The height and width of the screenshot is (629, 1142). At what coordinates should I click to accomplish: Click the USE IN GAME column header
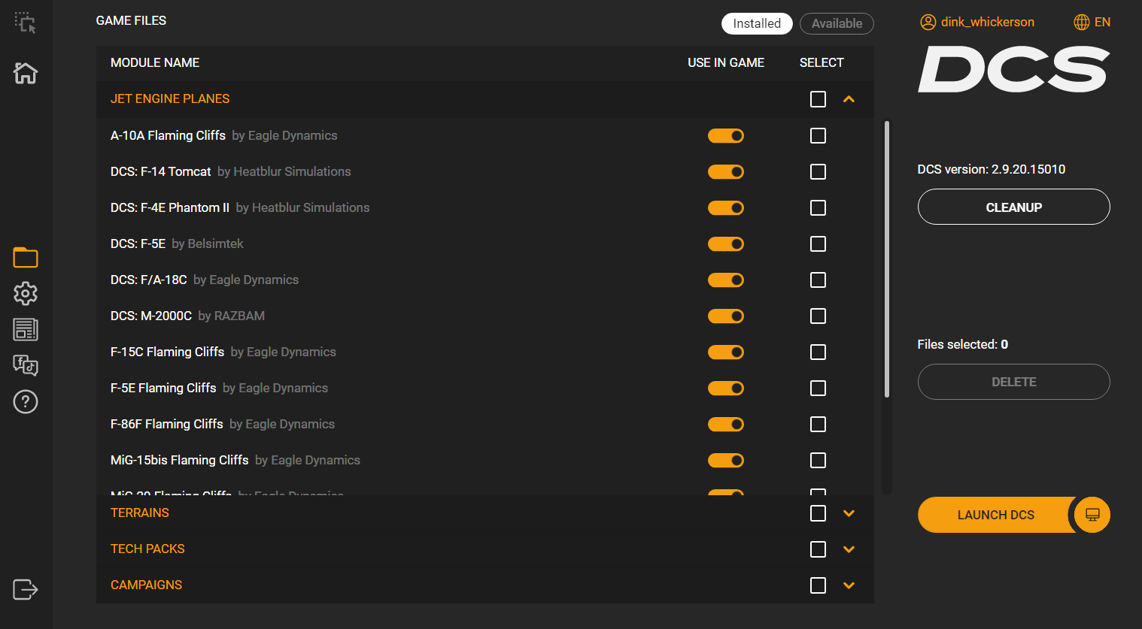coord(726,62)
